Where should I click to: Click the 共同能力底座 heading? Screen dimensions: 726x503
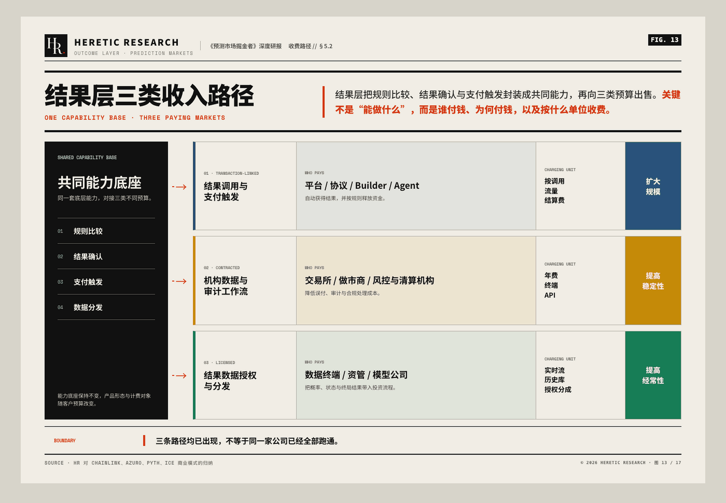coord(99,183)
